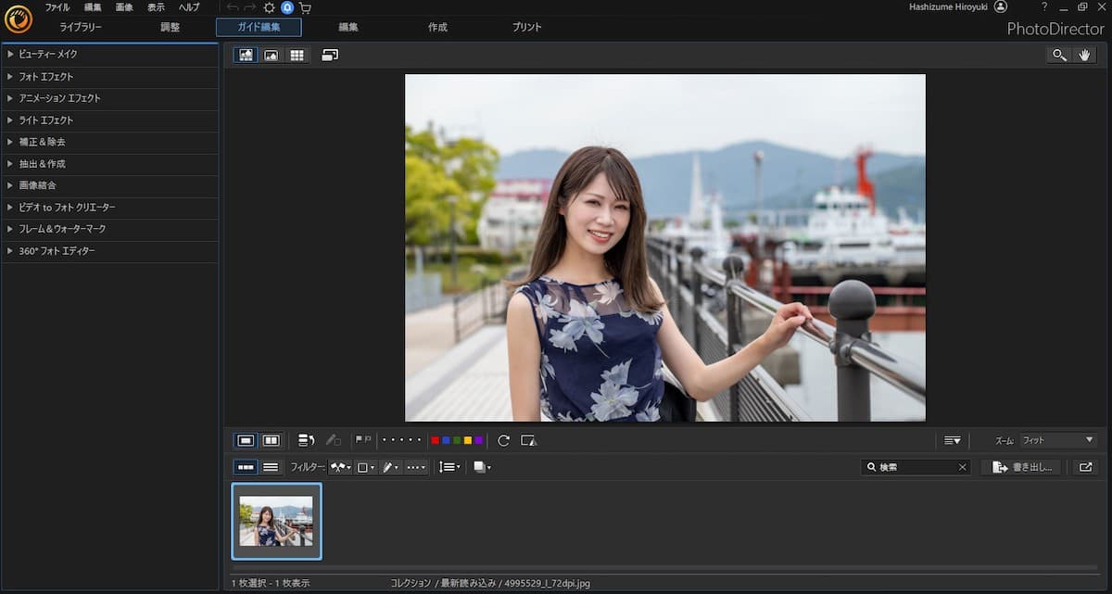Click the notification bell icon
The width and height of the screenshot is (1112, 594).
coord(287,7)
